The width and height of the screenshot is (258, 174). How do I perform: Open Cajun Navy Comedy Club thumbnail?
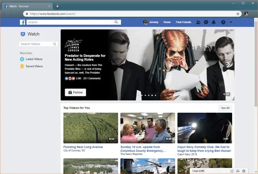click(205, 128)
